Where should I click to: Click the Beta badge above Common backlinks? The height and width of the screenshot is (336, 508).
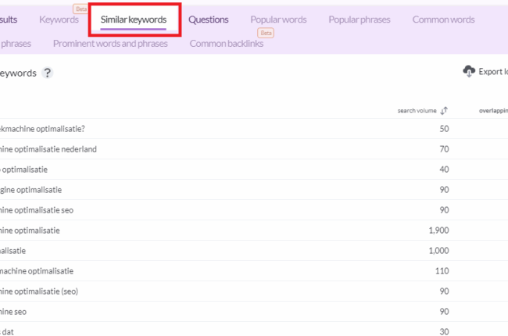point(266,33)
